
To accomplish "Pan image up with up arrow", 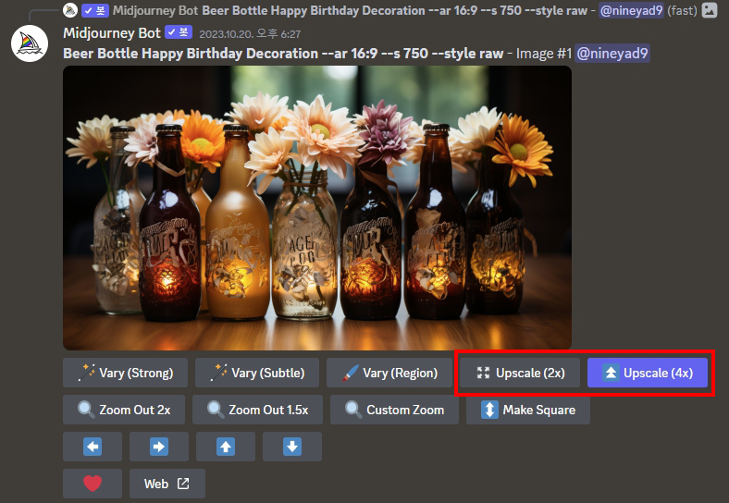I will tap(226, 447).
